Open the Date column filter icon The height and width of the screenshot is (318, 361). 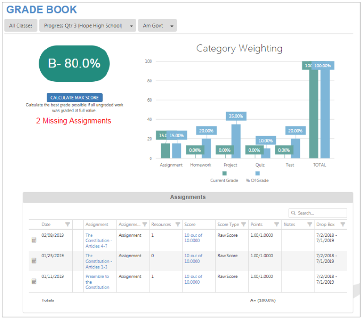tap(67, 225)
